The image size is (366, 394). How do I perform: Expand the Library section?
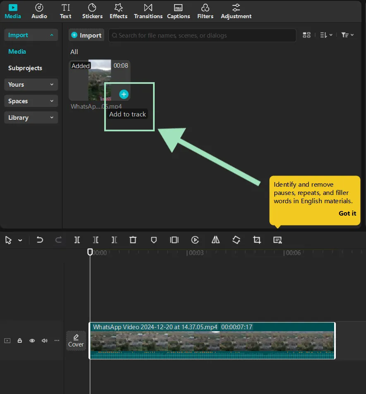(x=31, y=118)
